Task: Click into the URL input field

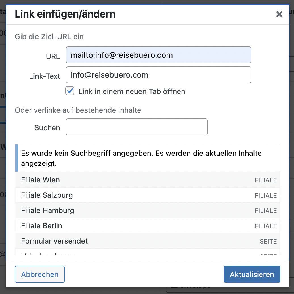Action: 158,55
